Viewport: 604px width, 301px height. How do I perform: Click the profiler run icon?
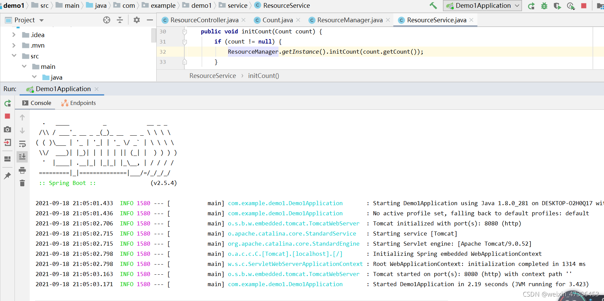coord(571,6)
